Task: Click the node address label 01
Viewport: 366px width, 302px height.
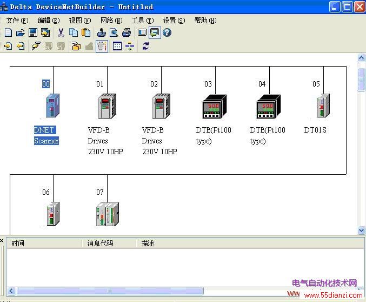Action: [99, 84]
